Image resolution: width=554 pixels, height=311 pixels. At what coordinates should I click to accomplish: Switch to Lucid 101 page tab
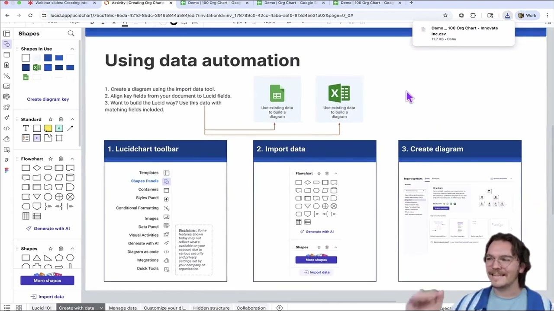coord(42,308)
